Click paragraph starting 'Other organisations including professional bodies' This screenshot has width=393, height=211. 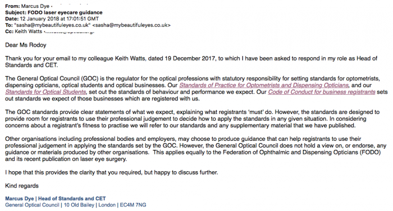coord(195,149)
